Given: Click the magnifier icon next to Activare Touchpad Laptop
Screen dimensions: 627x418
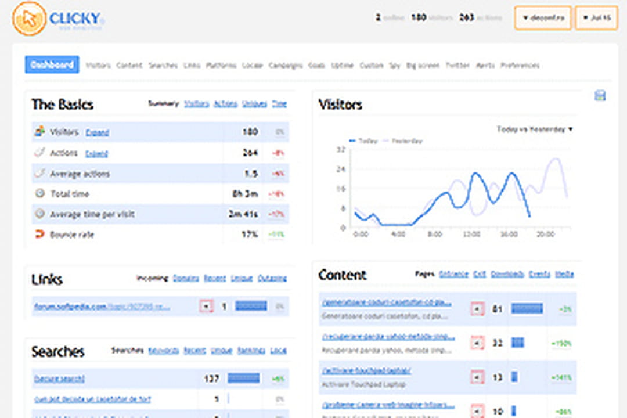Looking at the screenshot, I should 477,376.
